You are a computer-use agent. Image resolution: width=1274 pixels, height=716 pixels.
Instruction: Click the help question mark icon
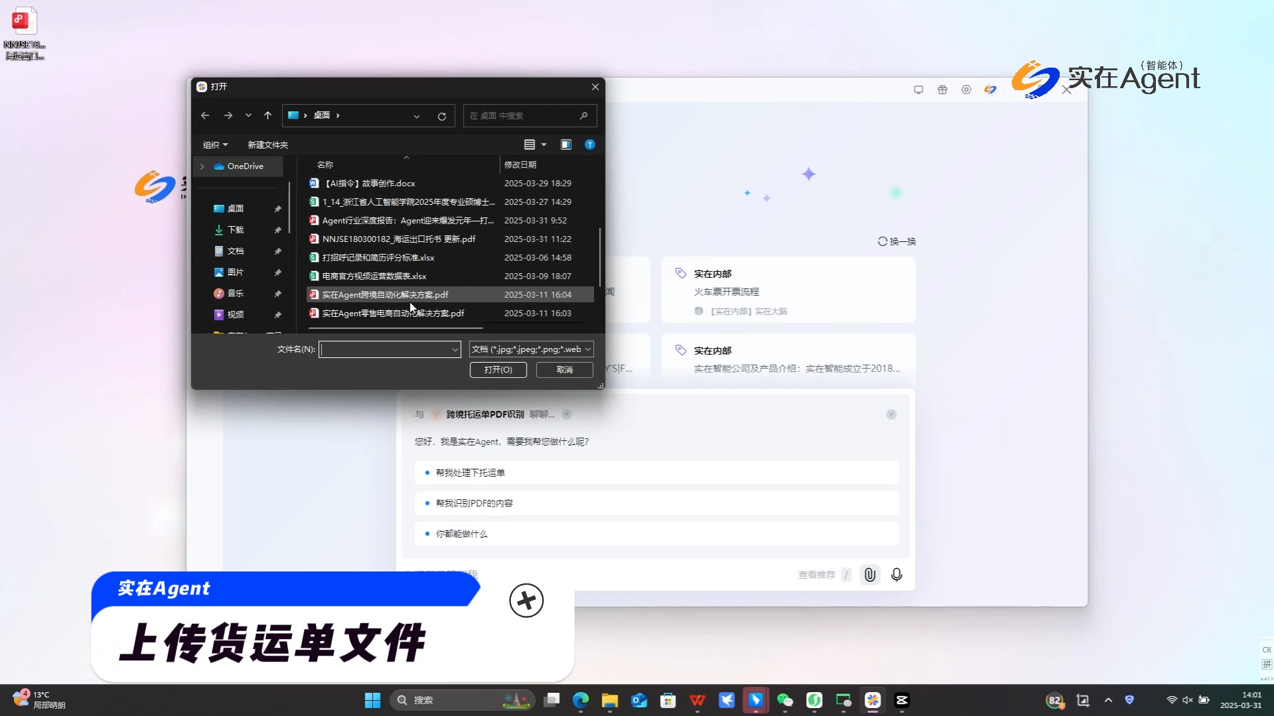(589, 145)
